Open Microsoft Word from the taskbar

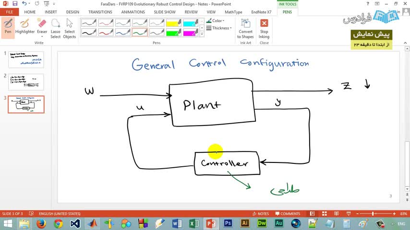coord(177,223)
